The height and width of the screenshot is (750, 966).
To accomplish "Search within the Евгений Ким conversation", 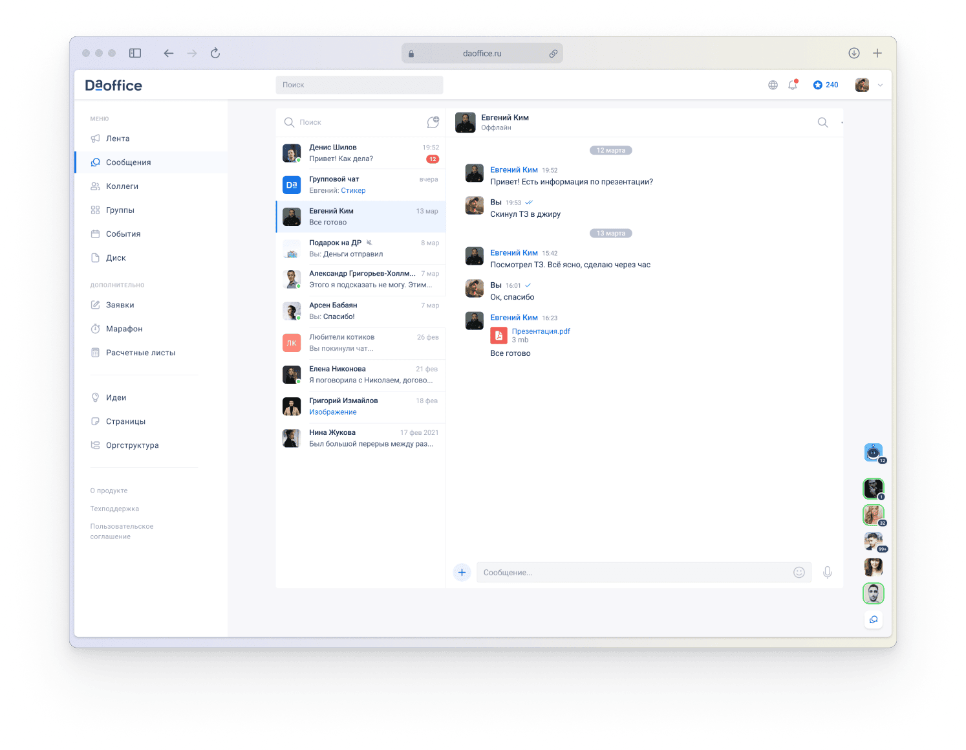I will 822,122.
